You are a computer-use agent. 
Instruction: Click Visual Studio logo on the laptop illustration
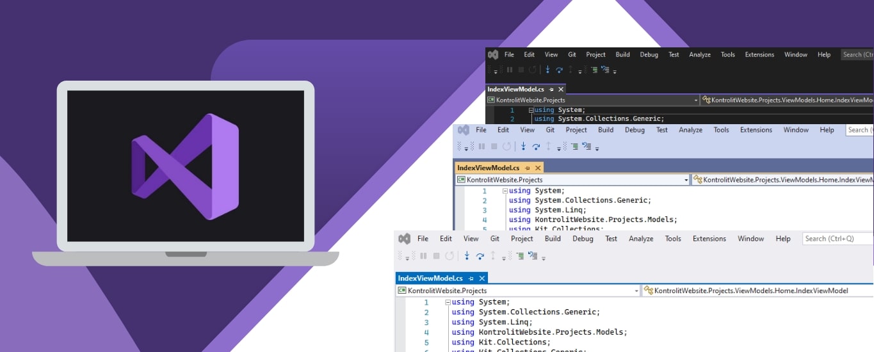(x=185, y=166)
